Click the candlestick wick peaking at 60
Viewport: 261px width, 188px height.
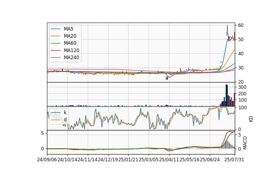pos(227,31)
